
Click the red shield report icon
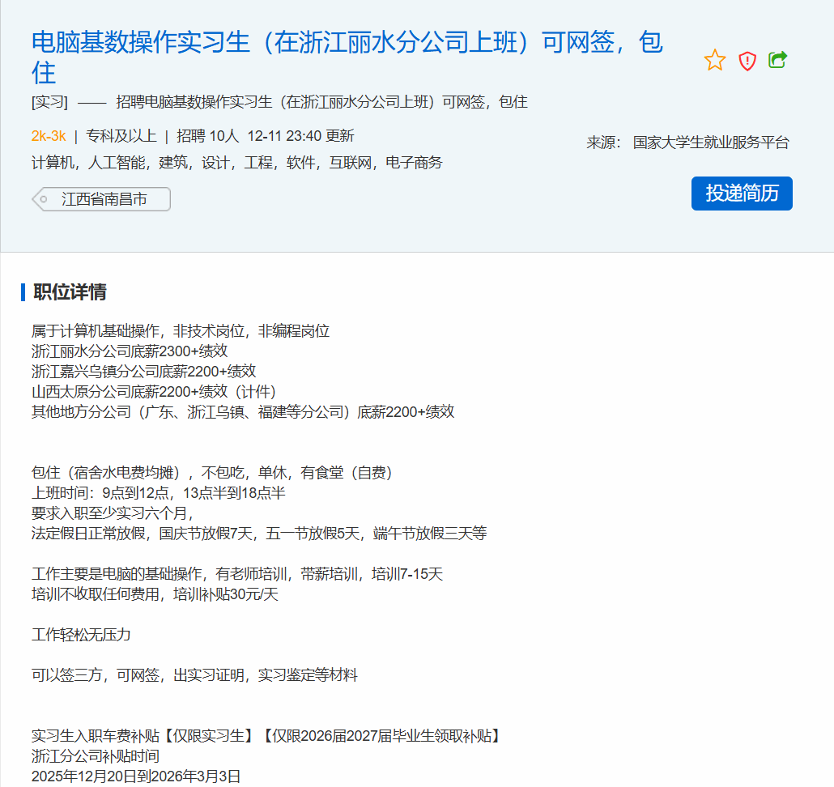tap(747, 61)
